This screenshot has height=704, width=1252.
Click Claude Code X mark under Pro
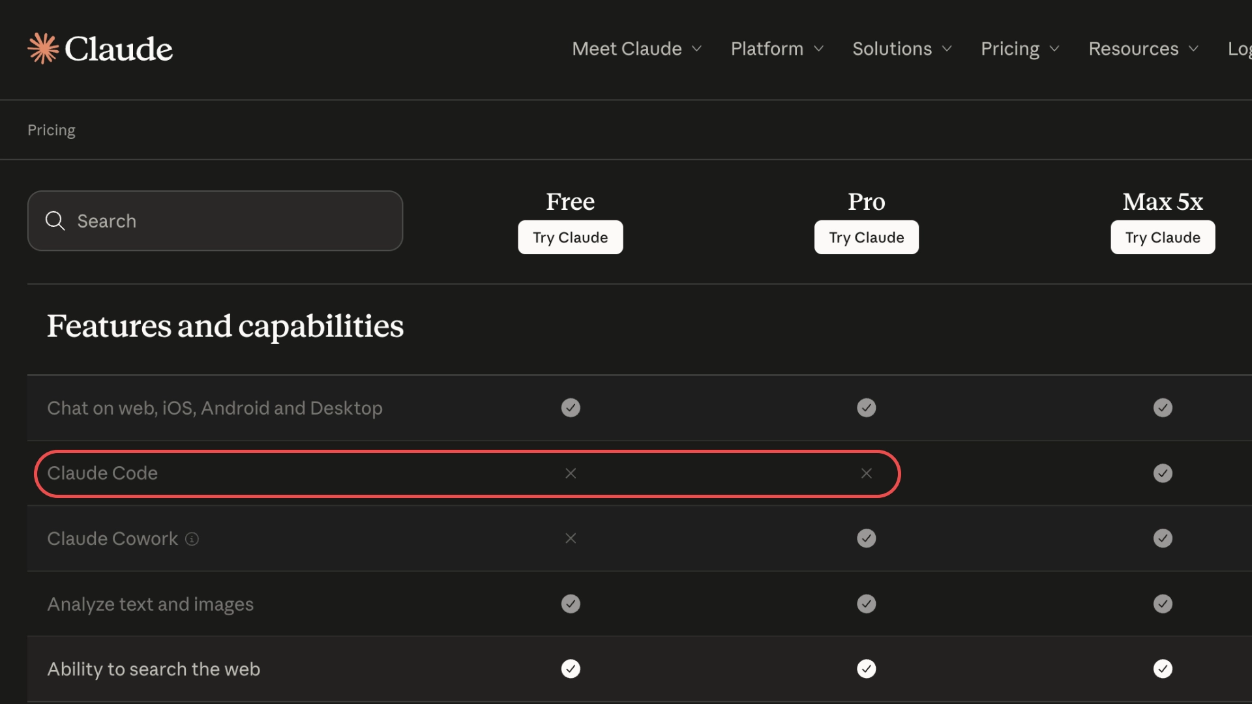(x=866, y=473)
